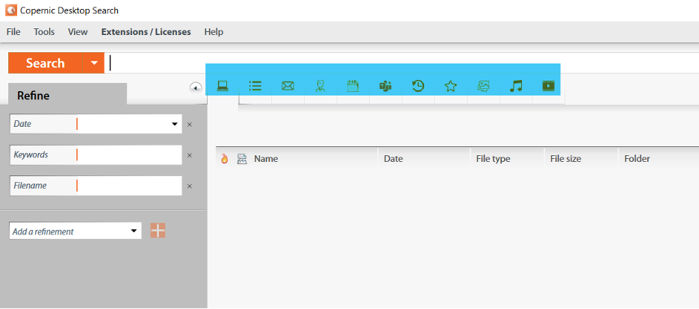Open the Search button dropdown arrow
Image resolution: width=699 pixels, height=309 pixels.
click(93, 63)
